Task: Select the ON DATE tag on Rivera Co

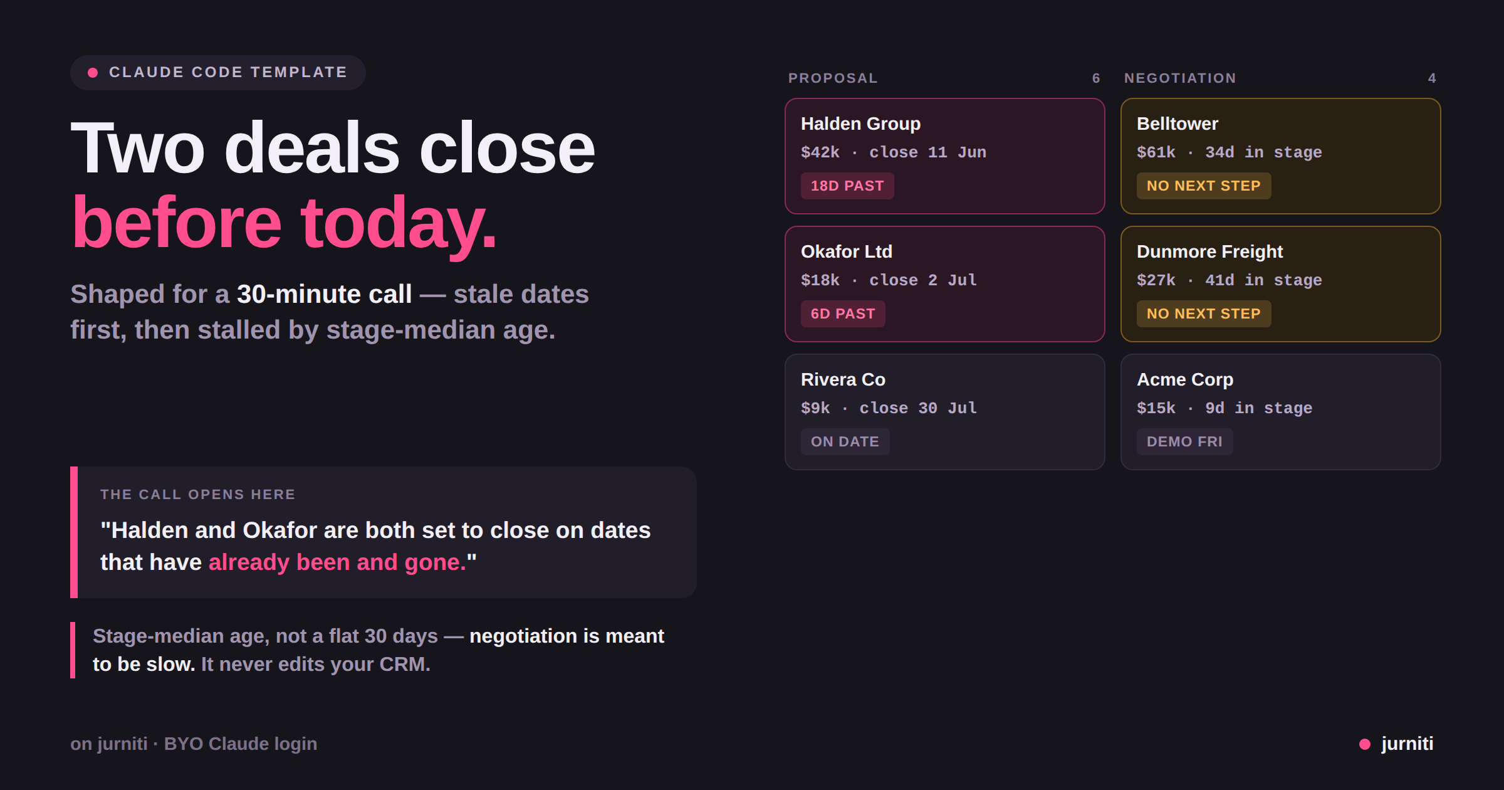Action: tap(845, 442)
